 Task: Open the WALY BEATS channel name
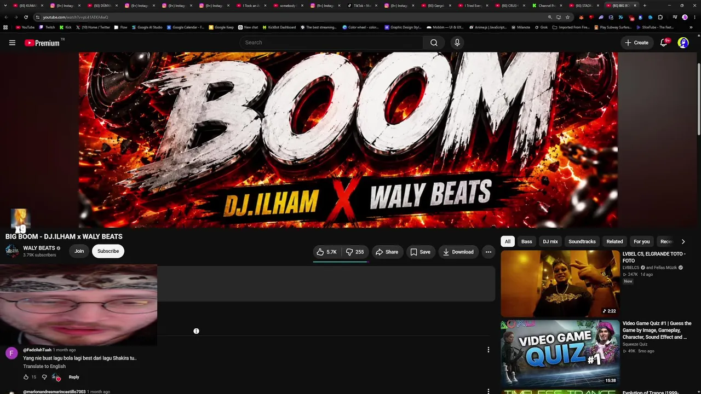[39, 248]
